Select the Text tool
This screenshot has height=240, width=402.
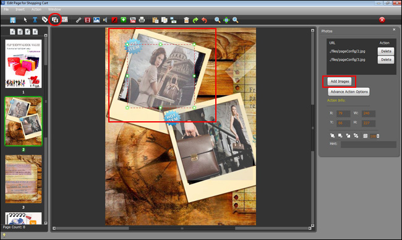(x=35, y=20)
